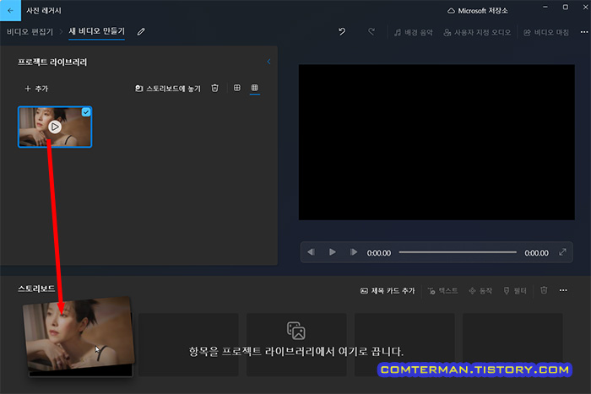The image size is (591, 394).
Task: Click the preview seek bar
Action: pyautogui.click(x=458, y=252)
